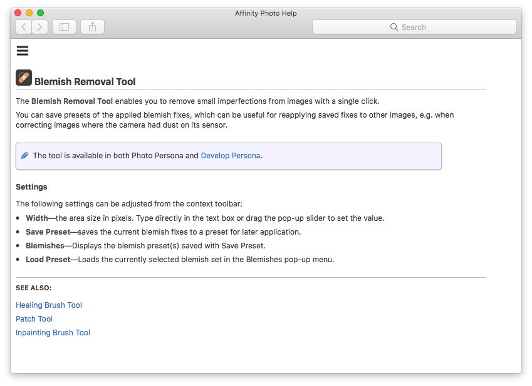Viewport: 532px width, 386px height.
Task: Minimize the help window with yellow button
Action: (29, 13)
